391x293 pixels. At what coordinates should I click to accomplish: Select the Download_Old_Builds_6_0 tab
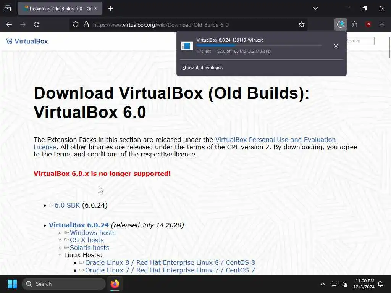pos(60,8)
